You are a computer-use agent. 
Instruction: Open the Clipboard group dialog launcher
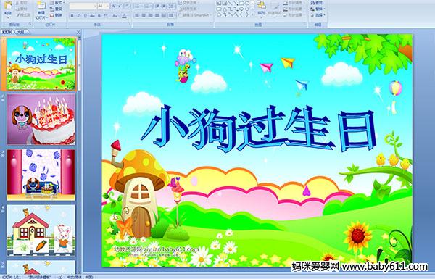tap(30, 25)
